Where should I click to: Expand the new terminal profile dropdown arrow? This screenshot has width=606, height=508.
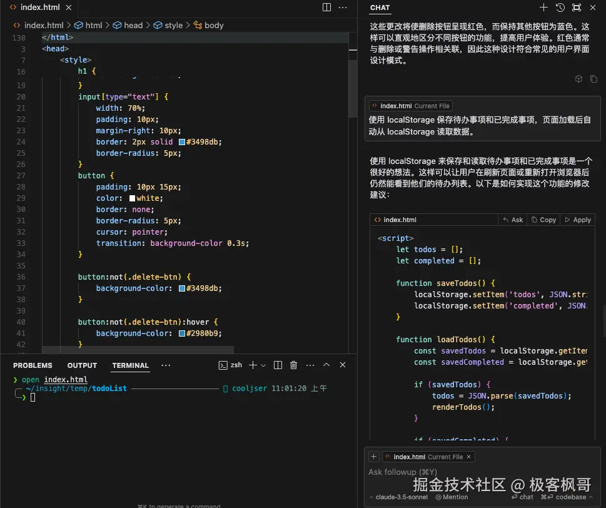263,365
